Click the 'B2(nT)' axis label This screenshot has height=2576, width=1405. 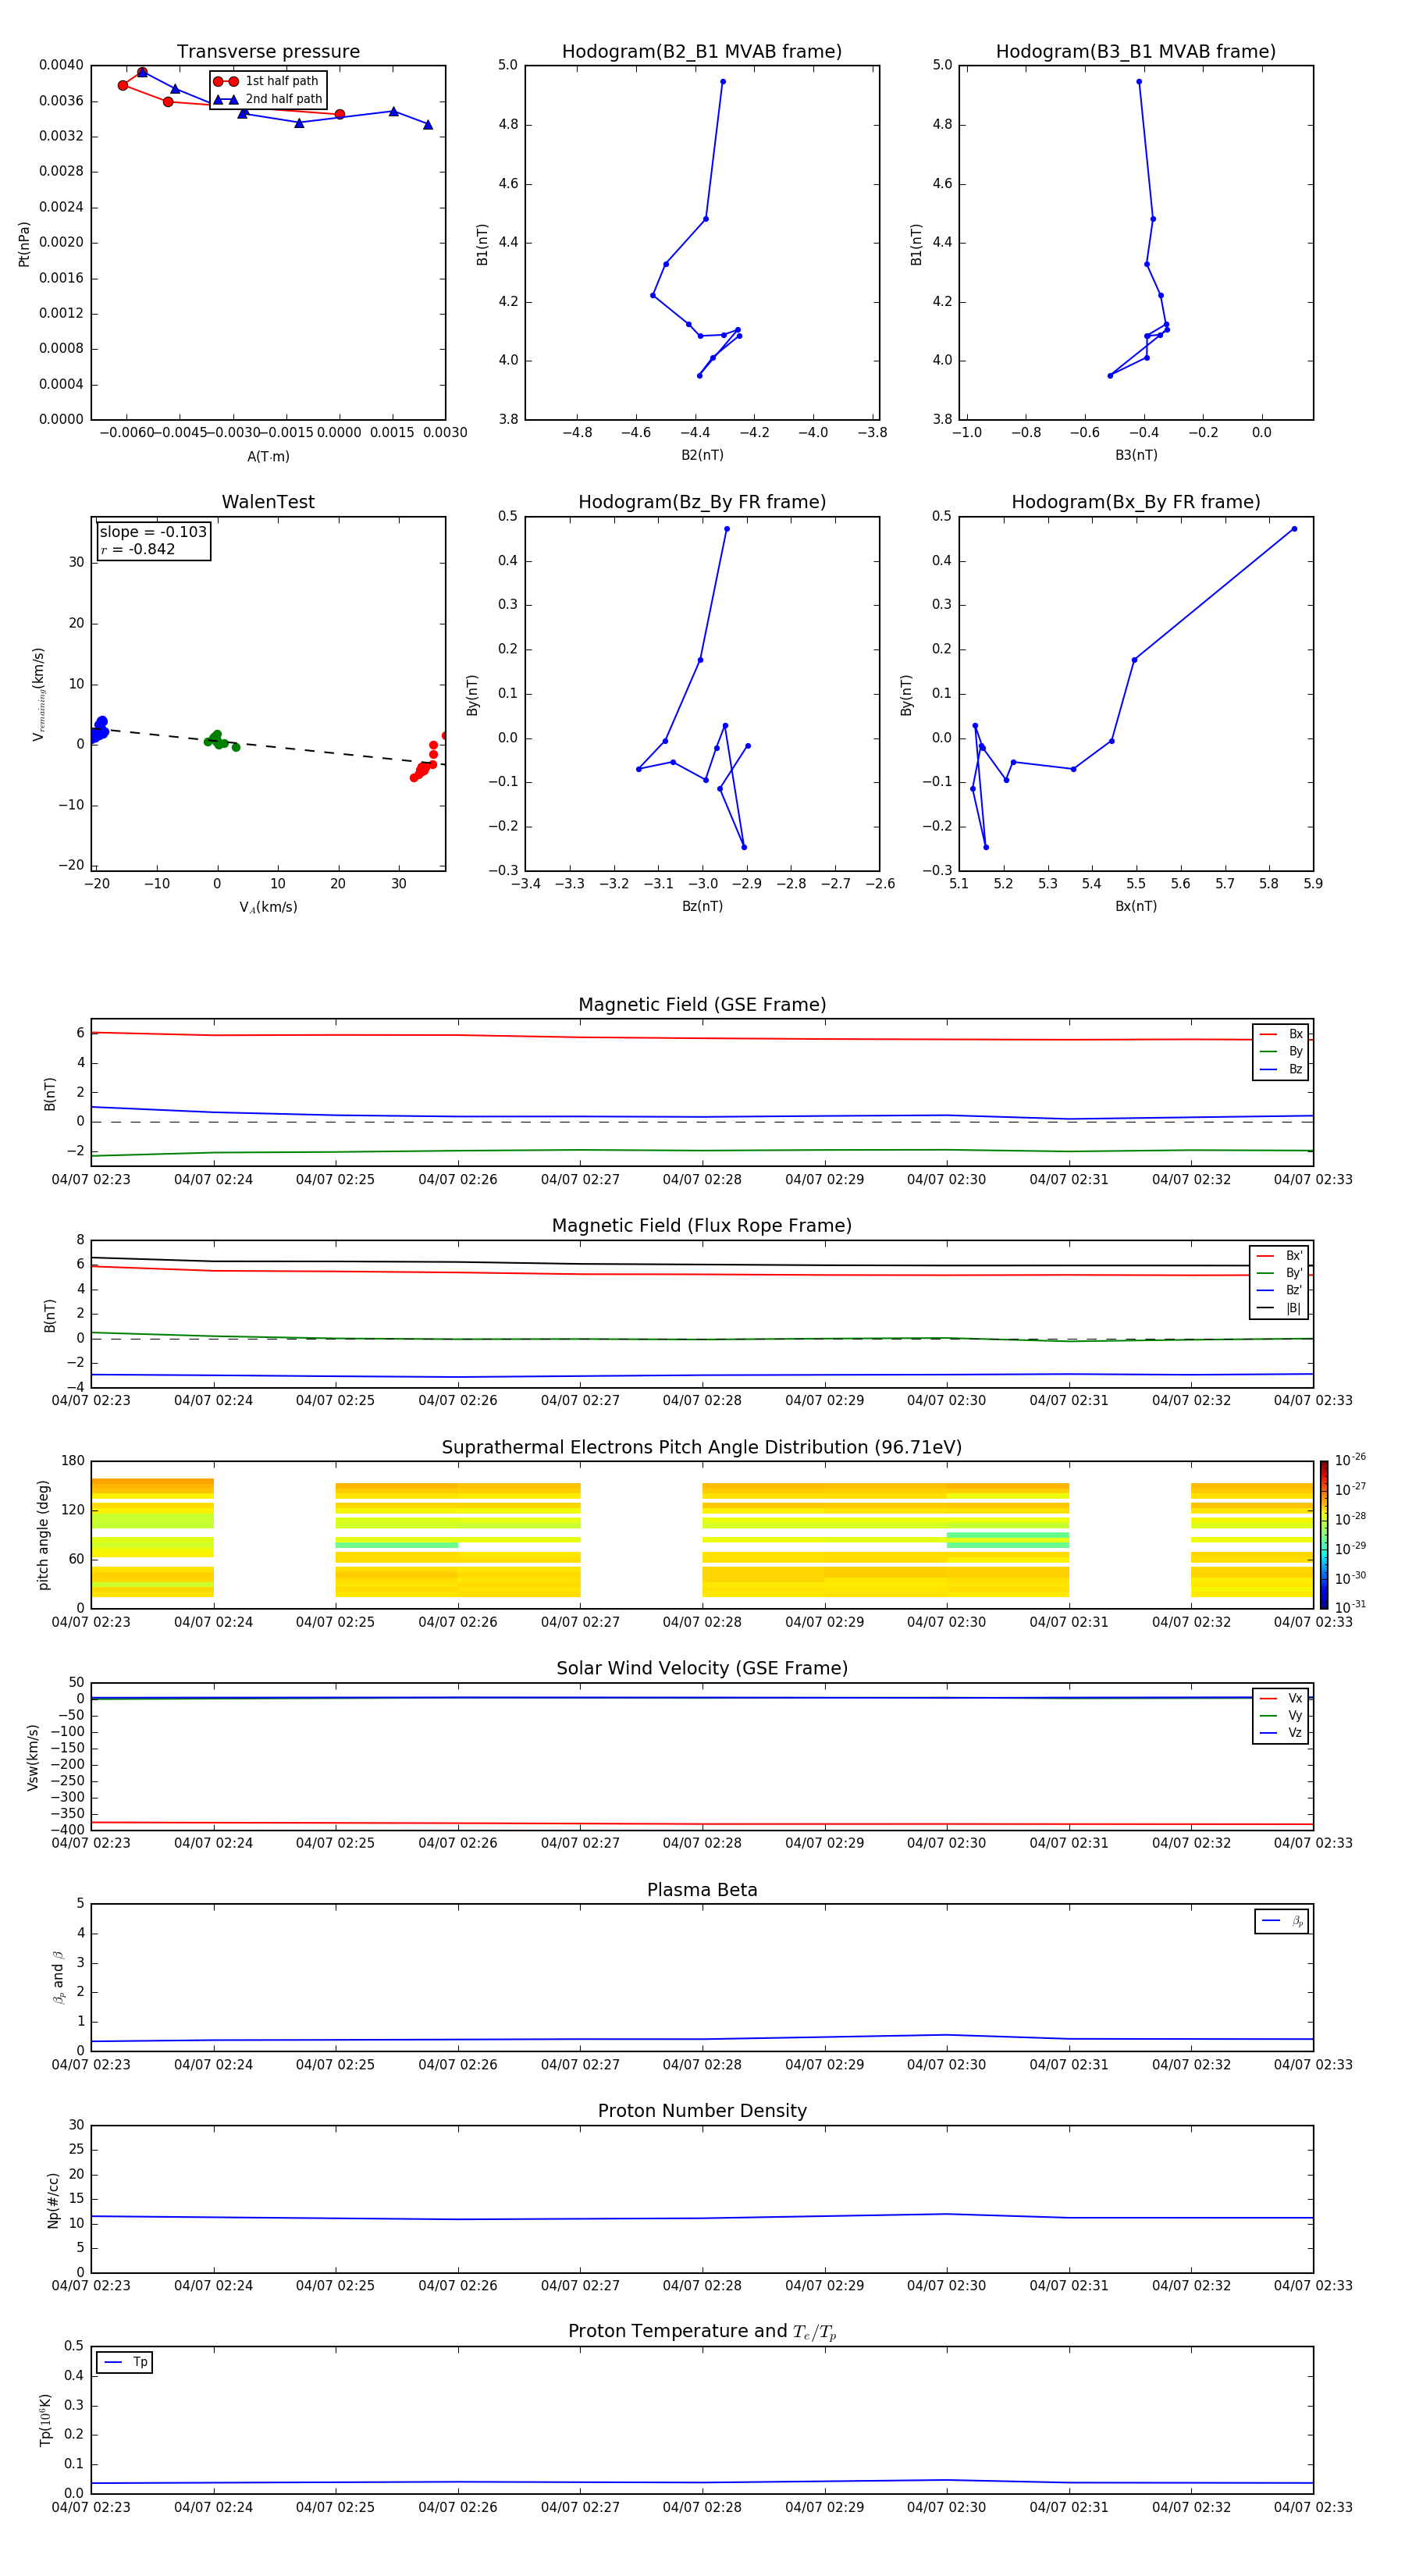coord(702,455)
